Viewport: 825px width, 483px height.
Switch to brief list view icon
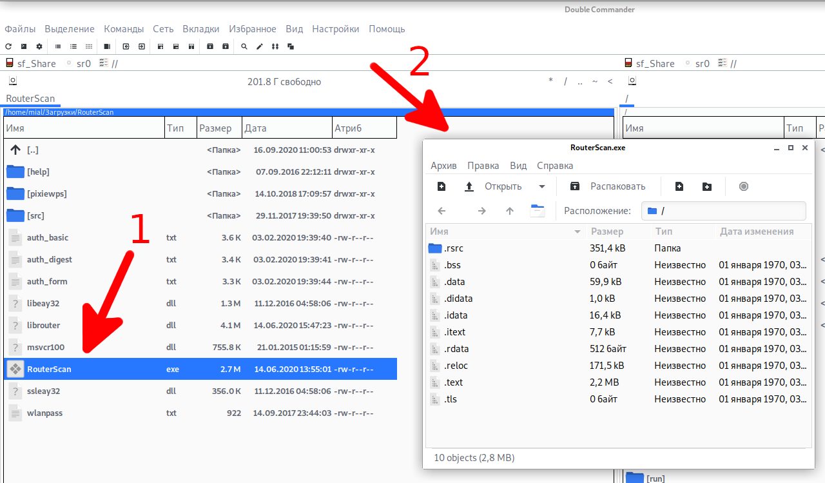58,46
